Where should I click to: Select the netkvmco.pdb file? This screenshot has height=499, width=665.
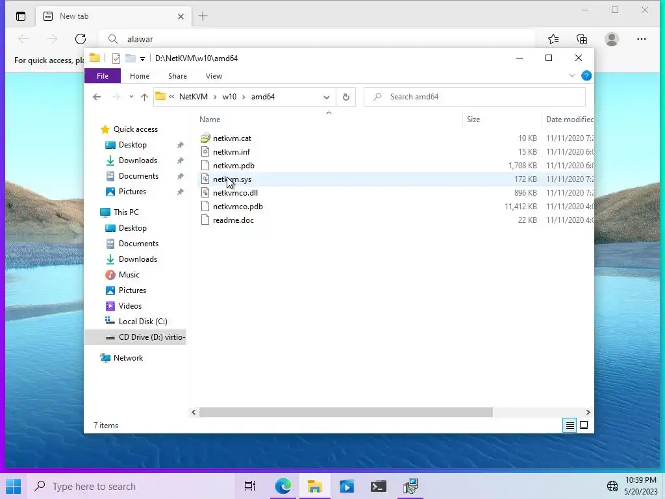[x=238, y=206]
